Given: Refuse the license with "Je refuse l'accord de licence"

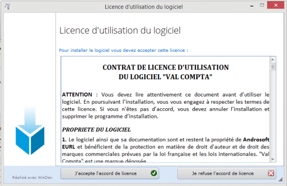Looking at the screenshot, I should click(227, 173).
